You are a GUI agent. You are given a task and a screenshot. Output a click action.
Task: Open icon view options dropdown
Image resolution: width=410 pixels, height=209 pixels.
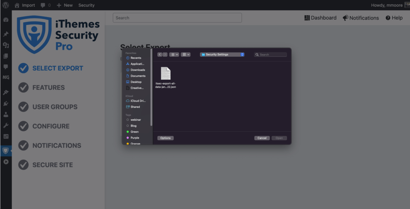(x=174, y=55)
